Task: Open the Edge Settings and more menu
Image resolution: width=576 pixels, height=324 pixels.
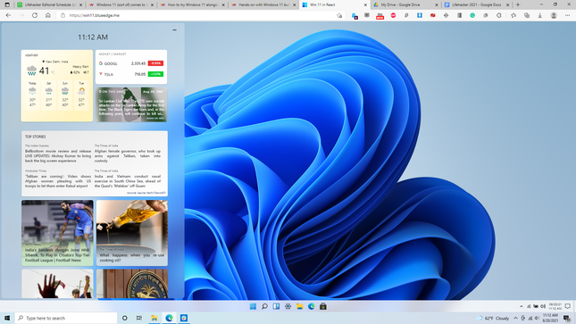Action: [x=567, y=15]
